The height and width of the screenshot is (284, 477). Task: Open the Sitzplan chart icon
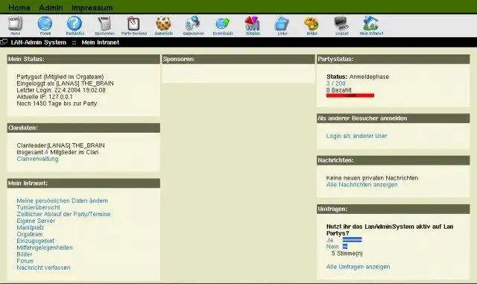click(x=253, y=24)
